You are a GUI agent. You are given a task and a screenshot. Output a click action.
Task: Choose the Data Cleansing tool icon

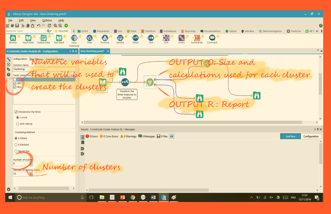coord(74,38)
